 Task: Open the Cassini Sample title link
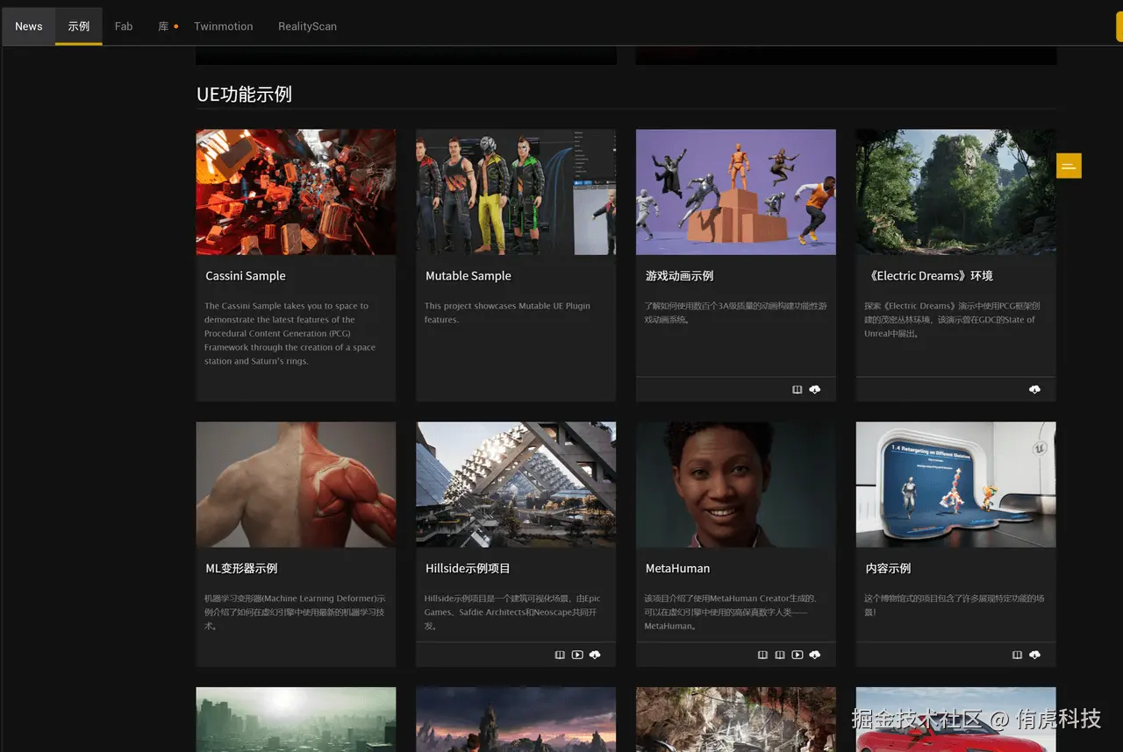(x=246, y=276)
